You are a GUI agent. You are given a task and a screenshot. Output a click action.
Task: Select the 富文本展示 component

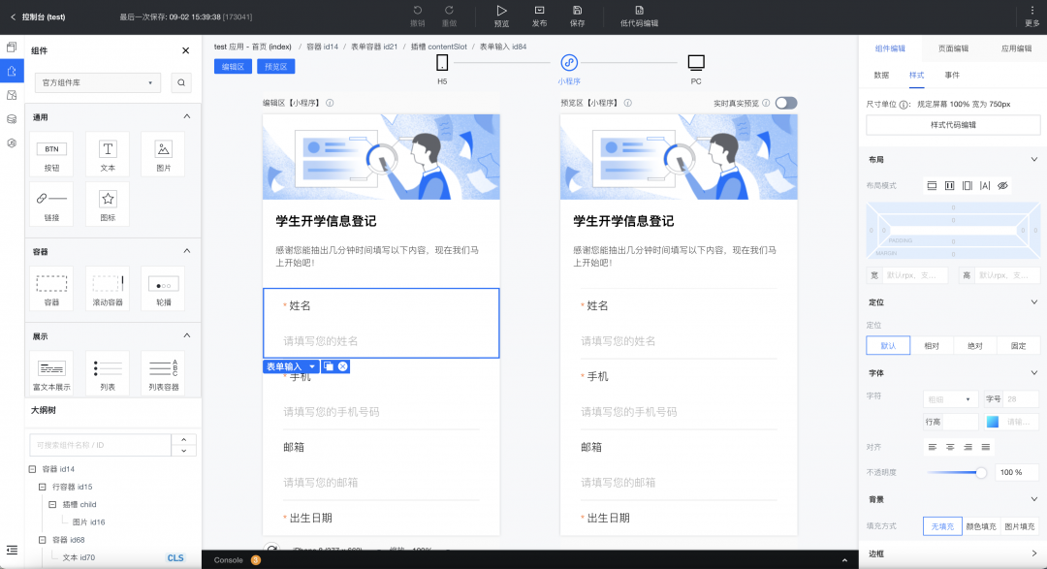click(51, 373)
